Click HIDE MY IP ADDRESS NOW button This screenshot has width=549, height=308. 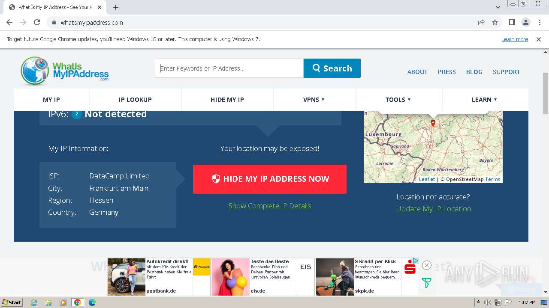coord(270,179)
